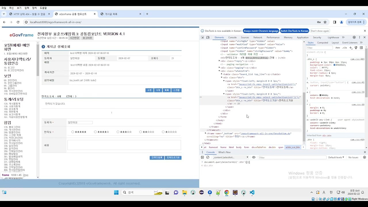
Task: Focus the 내용 content textarea
Action: 124,145
